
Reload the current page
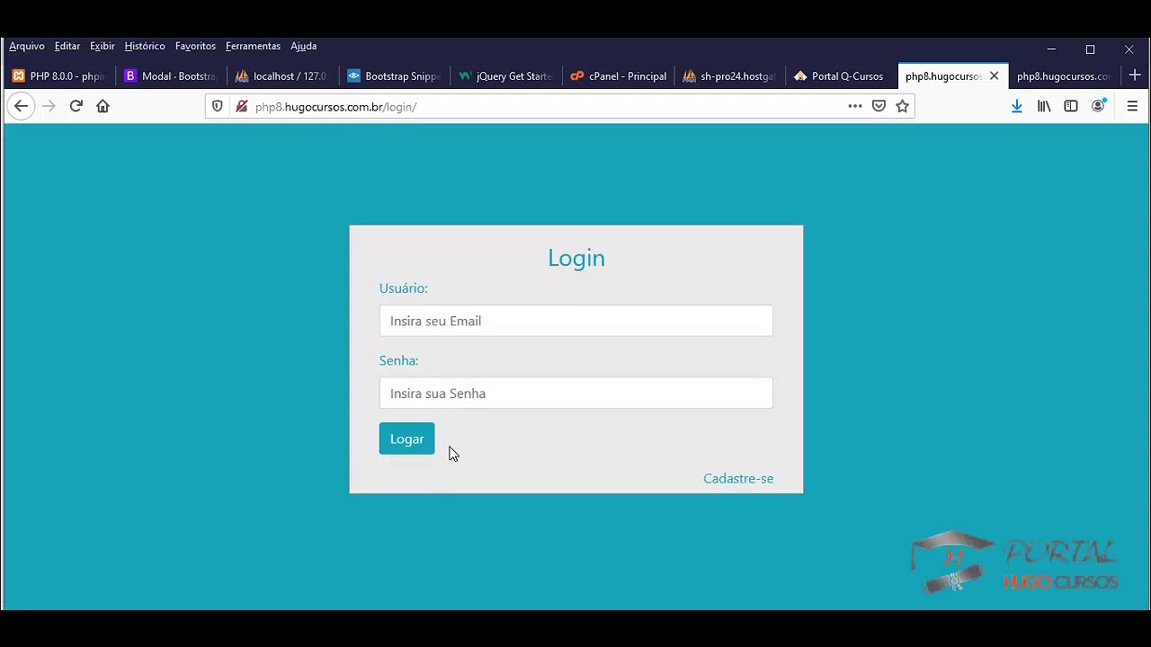coord(76,106)
